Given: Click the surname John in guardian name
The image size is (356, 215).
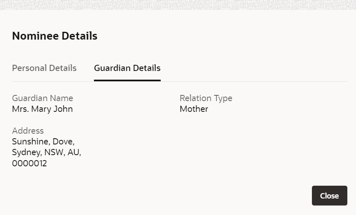Looking at the screenshot, I should click(63, 109).
